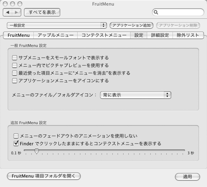Click the dimmed アプリケーション削除 button
This screenshot has width=207, height=187.
[178, 25]
